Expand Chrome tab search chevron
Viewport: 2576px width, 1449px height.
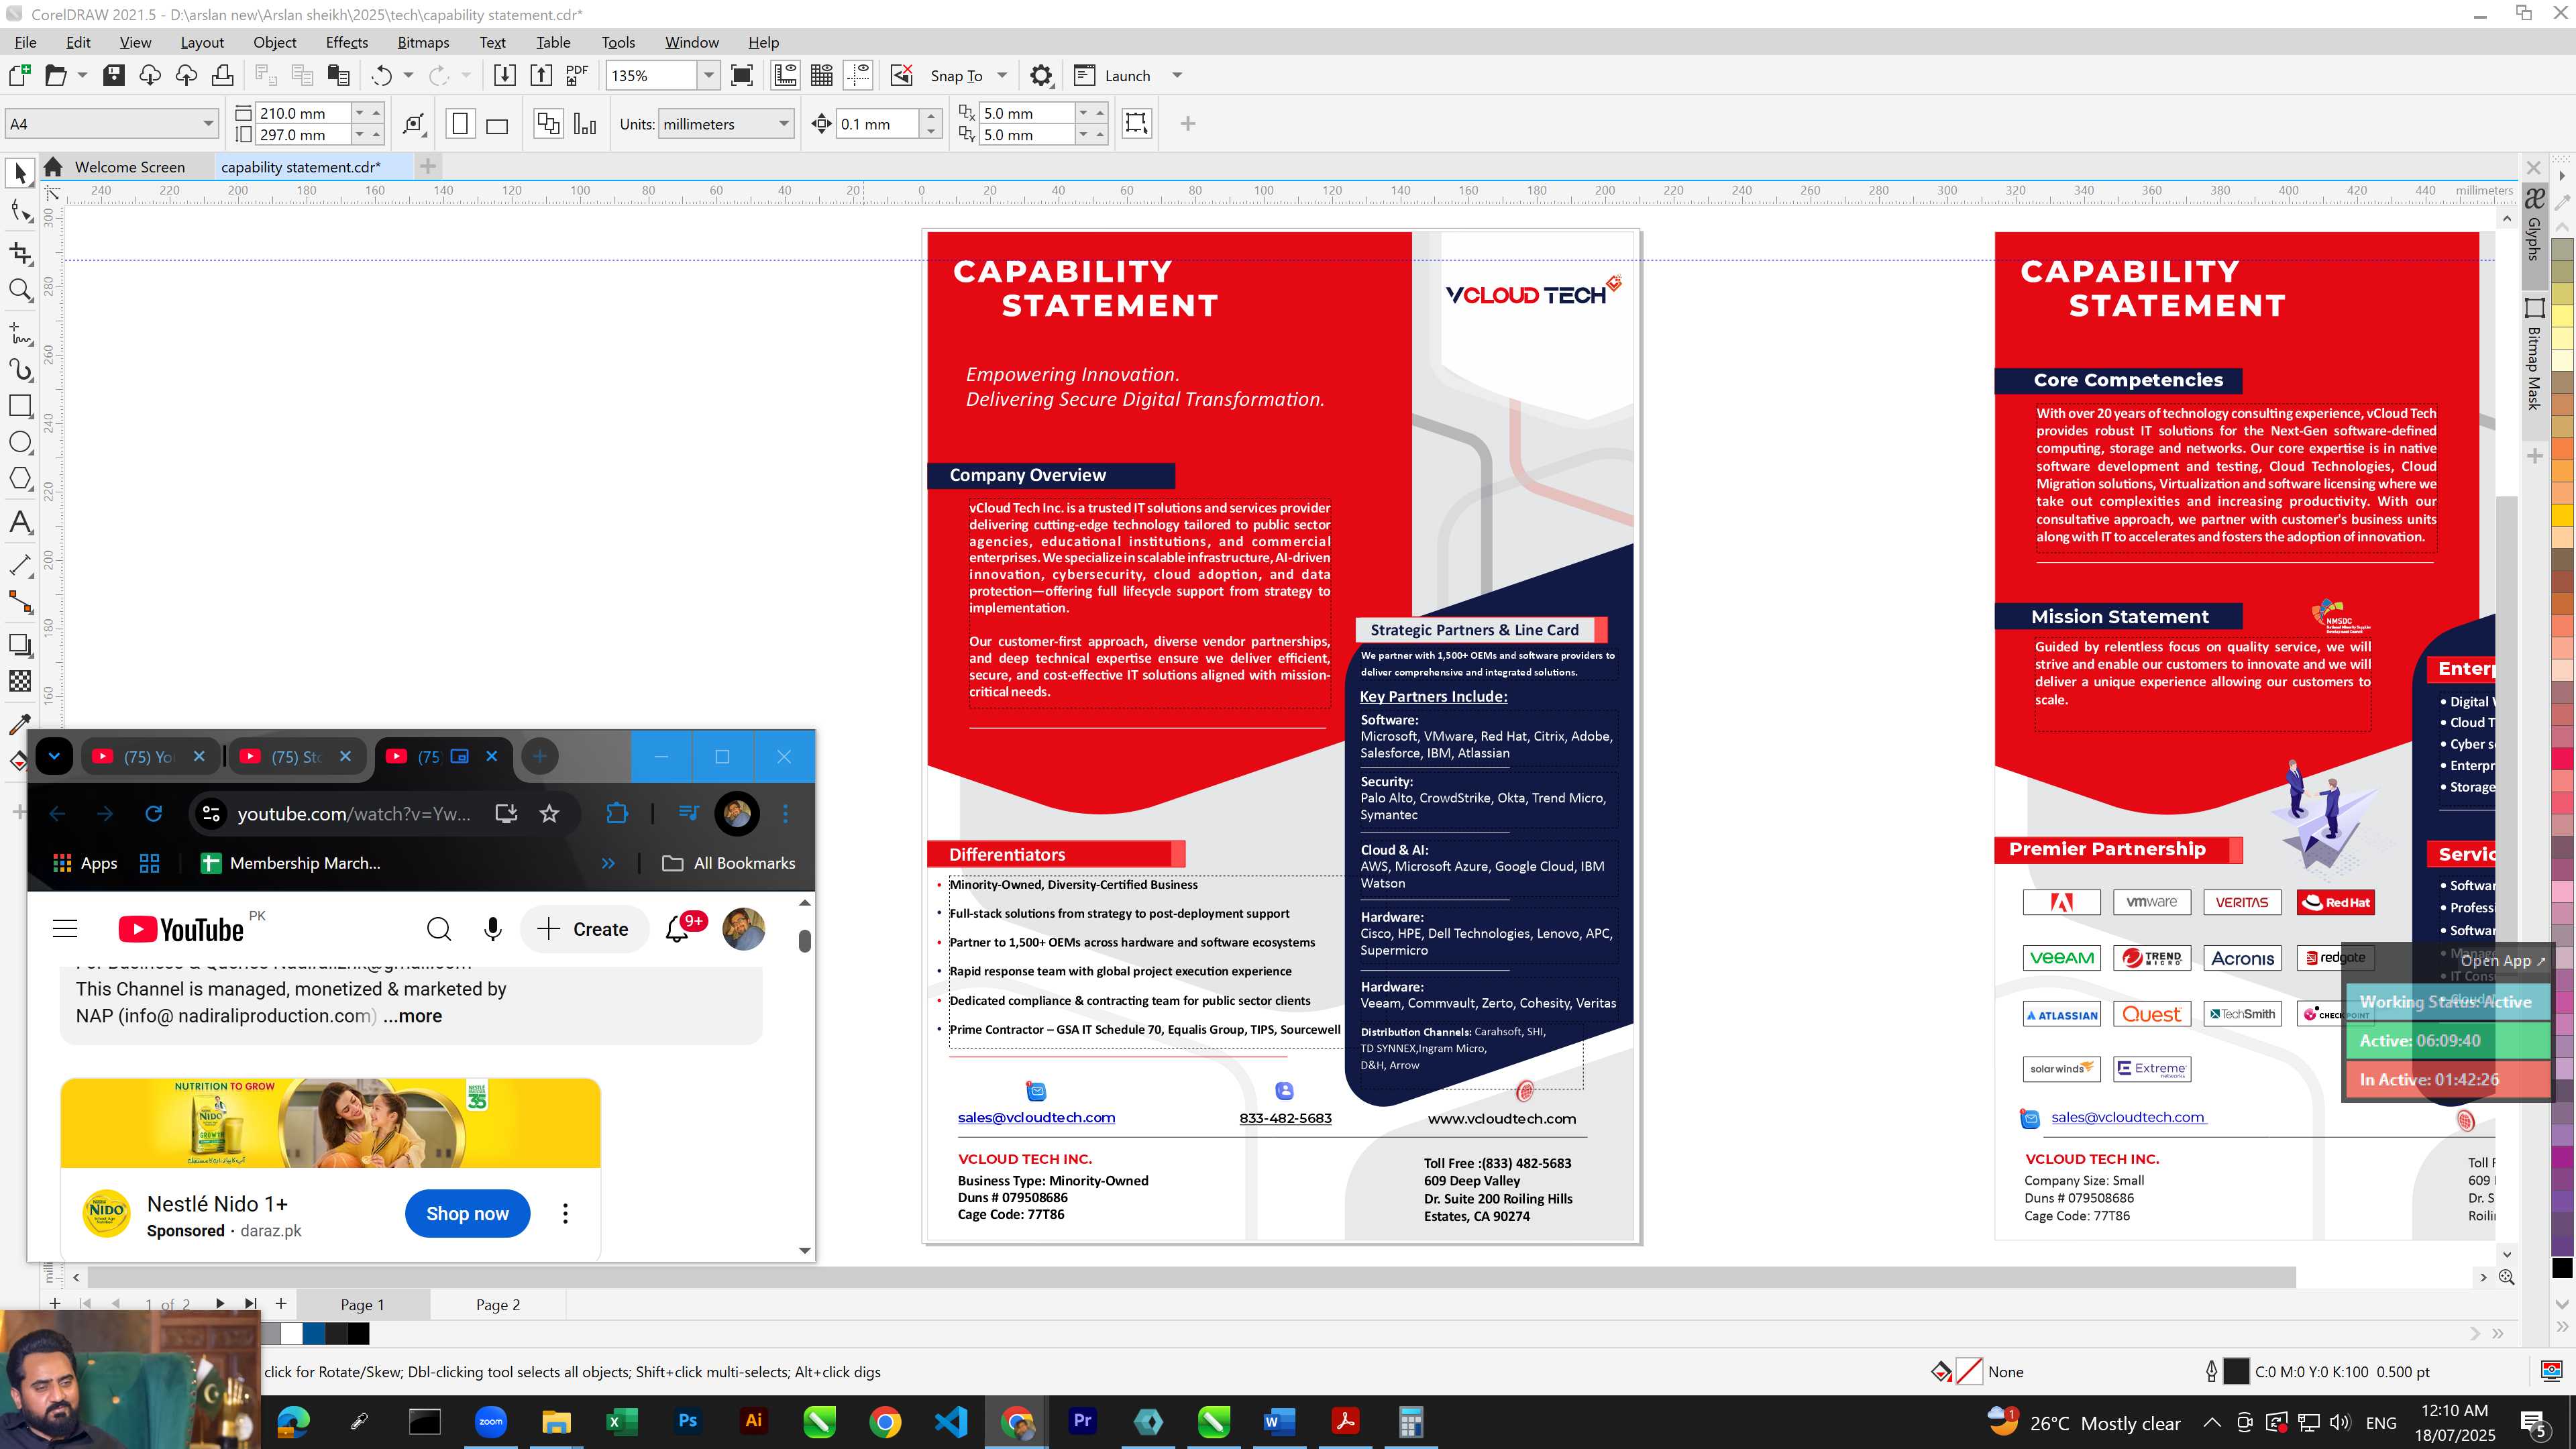click(x=54, y=756)
